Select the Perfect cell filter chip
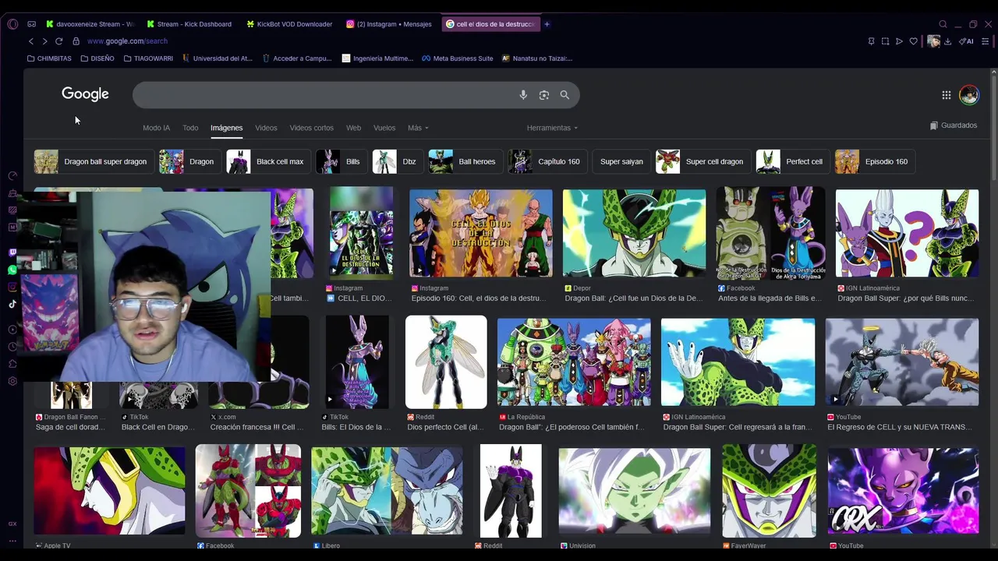This screenshot has height=561, width=998. [791, 161]
